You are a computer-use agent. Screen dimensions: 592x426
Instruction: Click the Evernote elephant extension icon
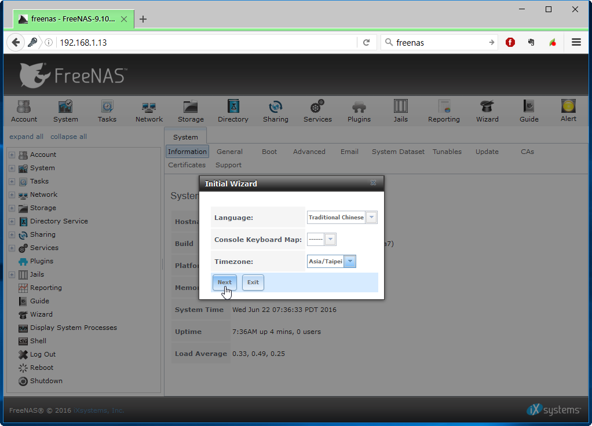[531, 42]
